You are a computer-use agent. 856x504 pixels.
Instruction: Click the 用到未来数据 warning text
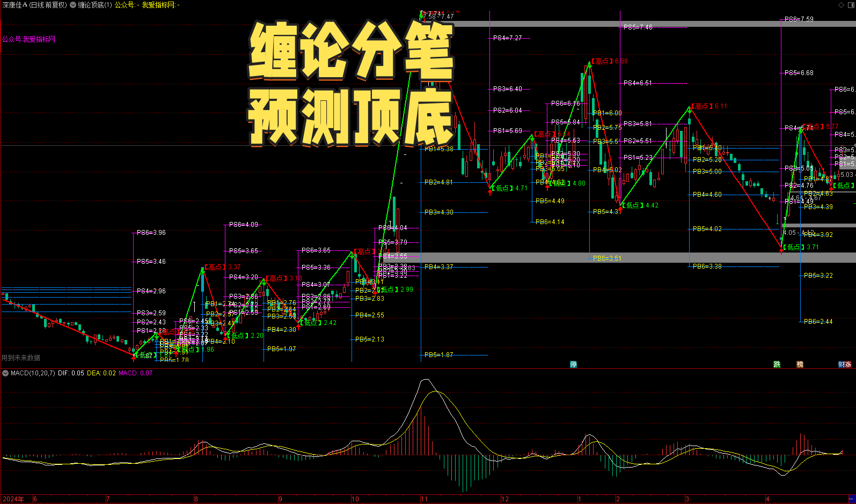(21, 358)
